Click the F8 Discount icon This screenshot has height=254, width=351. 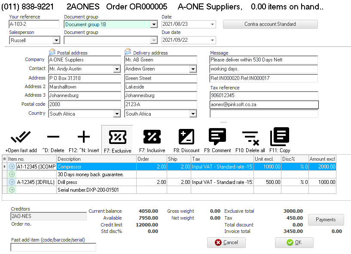186,138
